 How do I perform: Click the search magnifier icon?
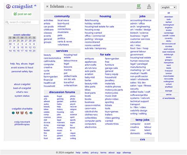(7, 22)
